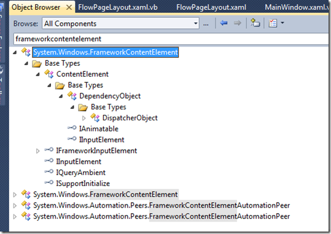Viewport: 331px width, 234px height.
Task: Click folder icon of Base Types above DependencyObject
Action: [x=60, y=85]
